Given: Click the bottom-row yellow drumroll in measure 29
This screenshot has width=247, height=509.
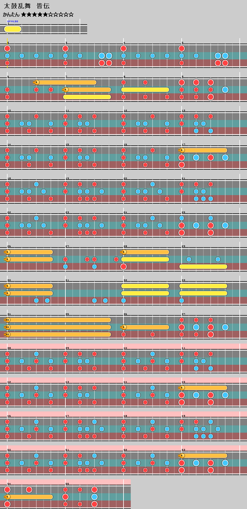Looking at the screenshot, I should coord(203,267).
